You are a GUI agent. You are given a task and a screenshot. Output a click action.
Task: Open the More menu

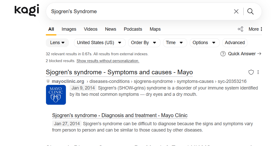[x=255, y=29]
